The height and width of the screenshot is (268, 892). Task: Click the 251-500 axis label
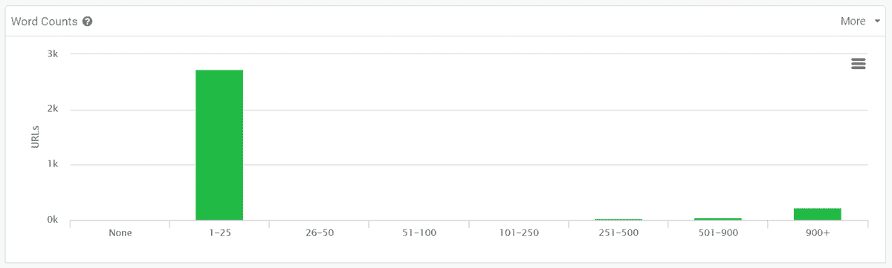tap(618, 232)
